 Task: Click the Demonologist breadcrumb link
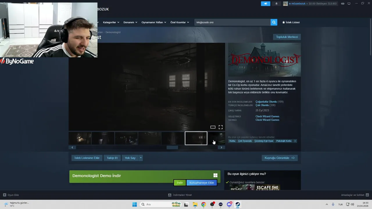(113, 32)
